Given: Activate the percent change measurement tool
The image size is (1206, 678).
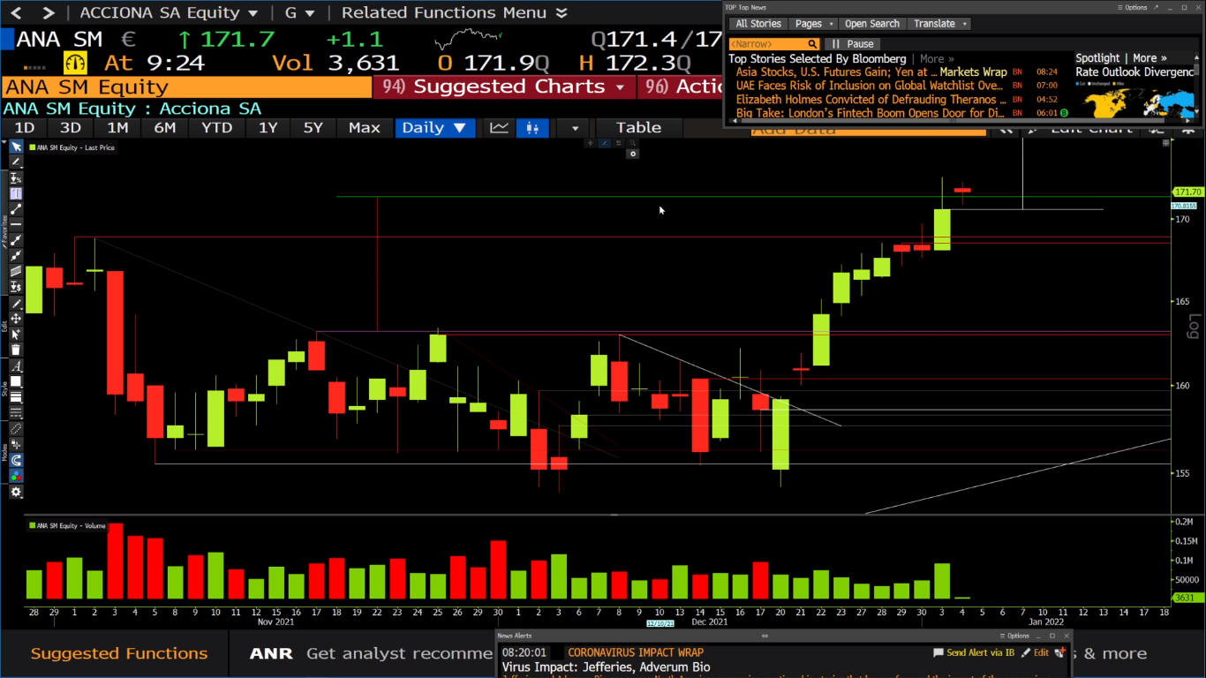Looking at the screenshot, I should (16, 178).
